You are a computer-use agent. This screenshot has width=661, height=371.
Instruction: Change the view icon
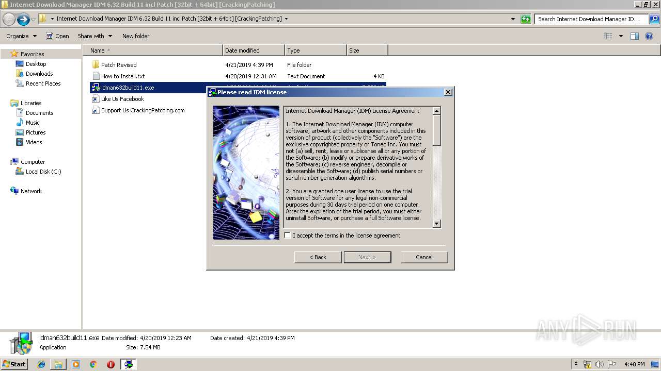pyautogui.click(x=608, y=36)
